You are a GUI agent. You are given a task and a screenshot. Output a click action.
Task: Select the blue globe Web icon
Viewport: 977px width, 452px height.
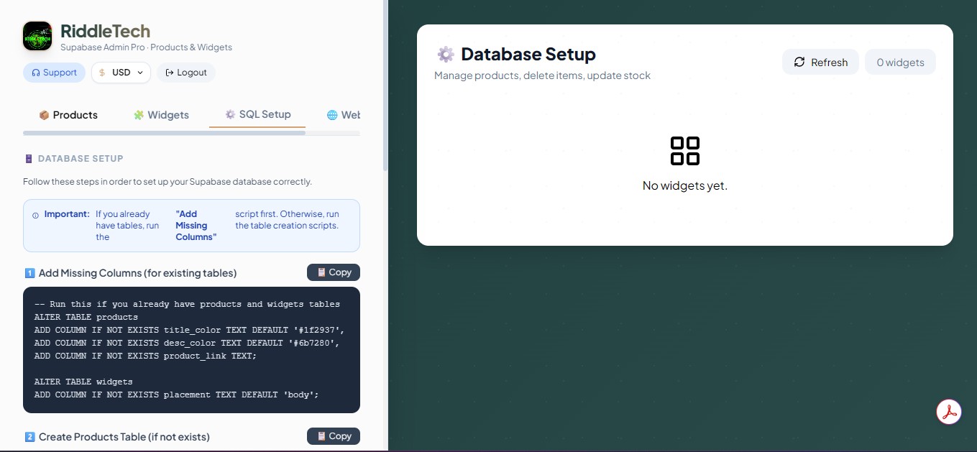(x=331, y=114)
